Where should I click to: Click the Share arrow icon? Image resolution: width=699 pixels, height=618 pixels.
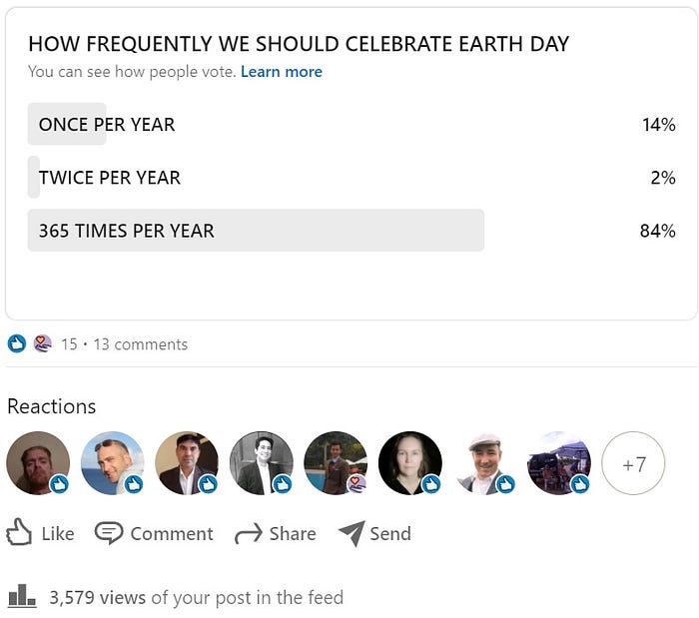(248, 534)
